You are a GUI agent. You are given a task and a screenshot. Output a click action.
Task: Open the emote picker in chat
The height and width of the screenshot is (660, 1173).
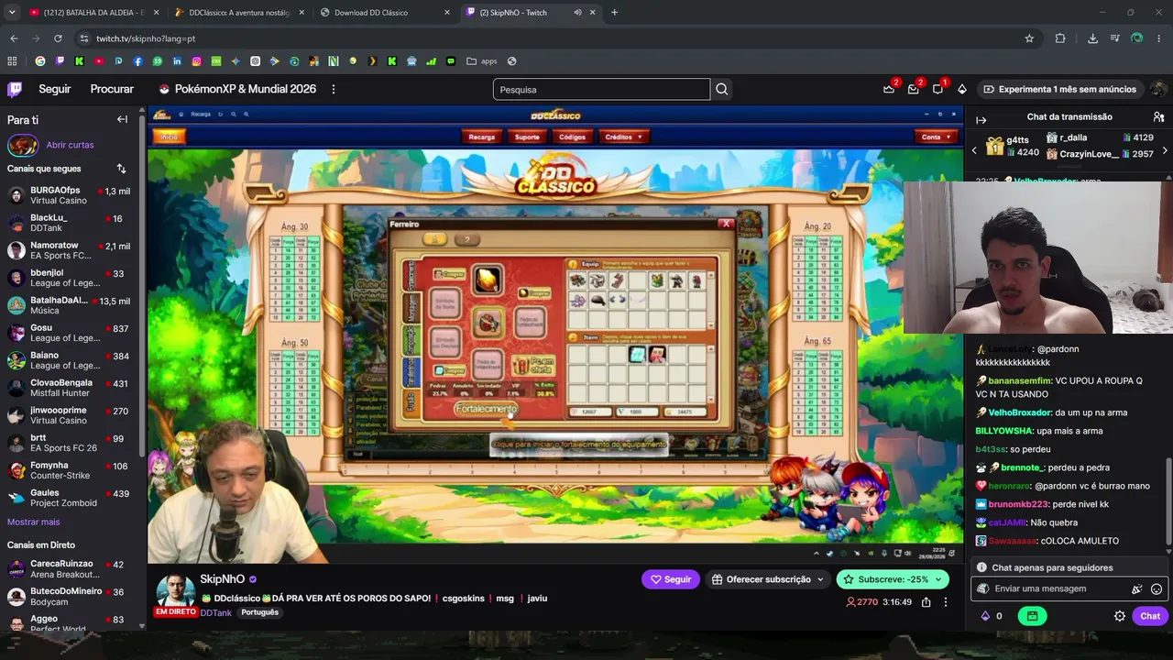pos(1157,589)
